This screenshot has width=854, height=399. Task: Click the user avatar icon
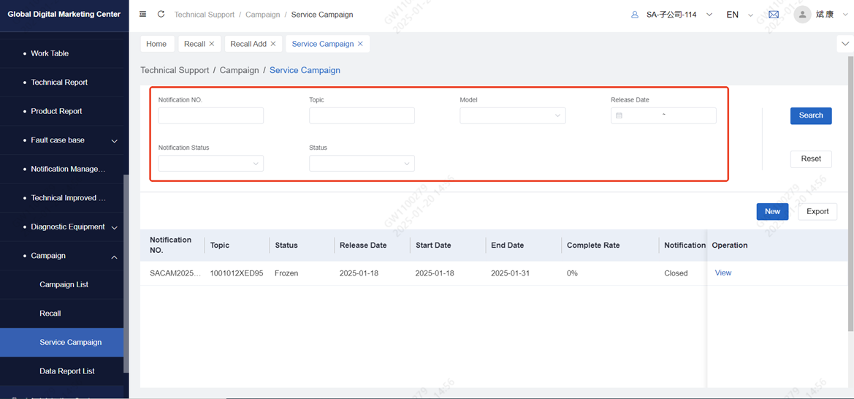(x=802, y=15)
